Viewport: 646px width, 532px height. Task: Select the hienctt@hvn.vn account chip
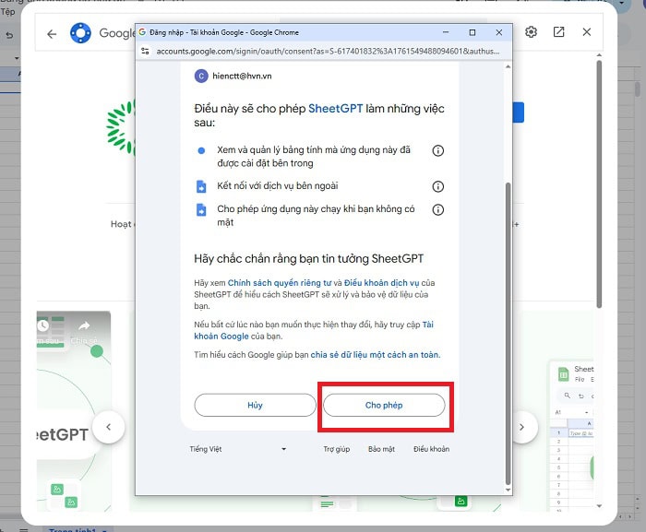pos(233,77)
